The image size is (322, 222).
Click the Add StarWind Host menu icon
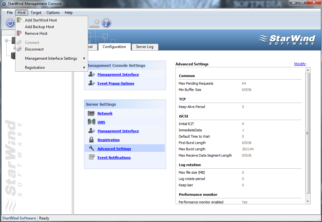pyautogui.click(x=19, y=20)
